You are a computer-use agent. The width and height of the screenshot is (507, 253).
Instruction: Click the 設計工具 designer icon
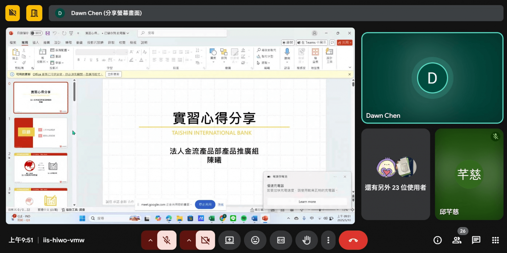coord(329,52)
